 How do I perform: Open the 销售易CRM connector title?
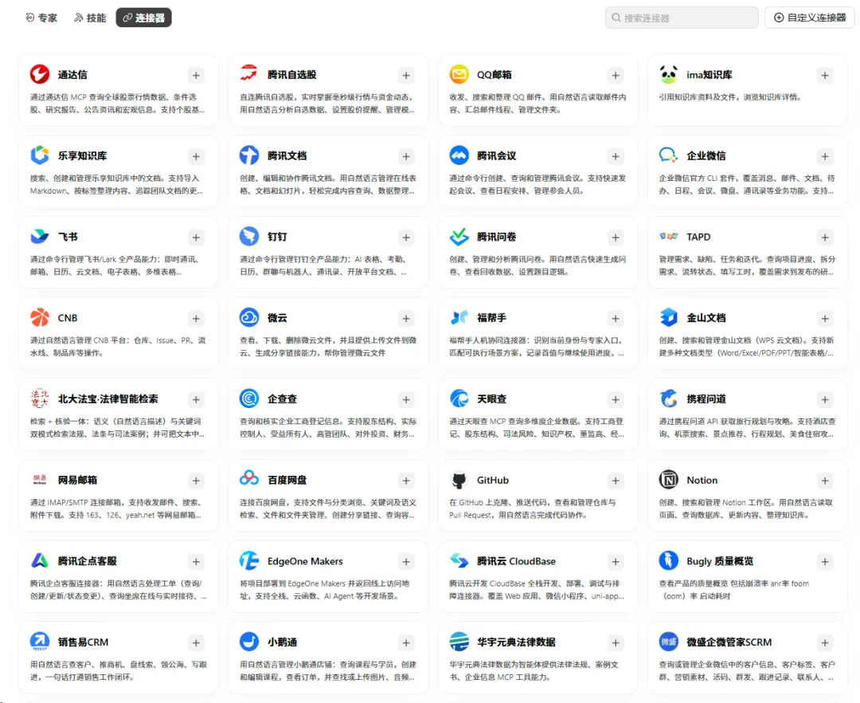coord(83,642)
